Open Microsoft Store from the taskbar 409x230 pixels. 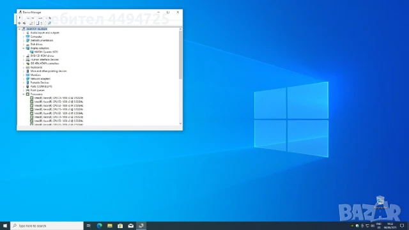120,226
